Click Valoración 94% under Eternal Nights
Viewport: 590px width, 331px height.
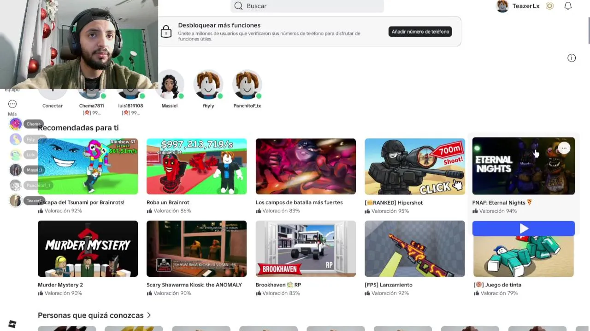point(495,211)
